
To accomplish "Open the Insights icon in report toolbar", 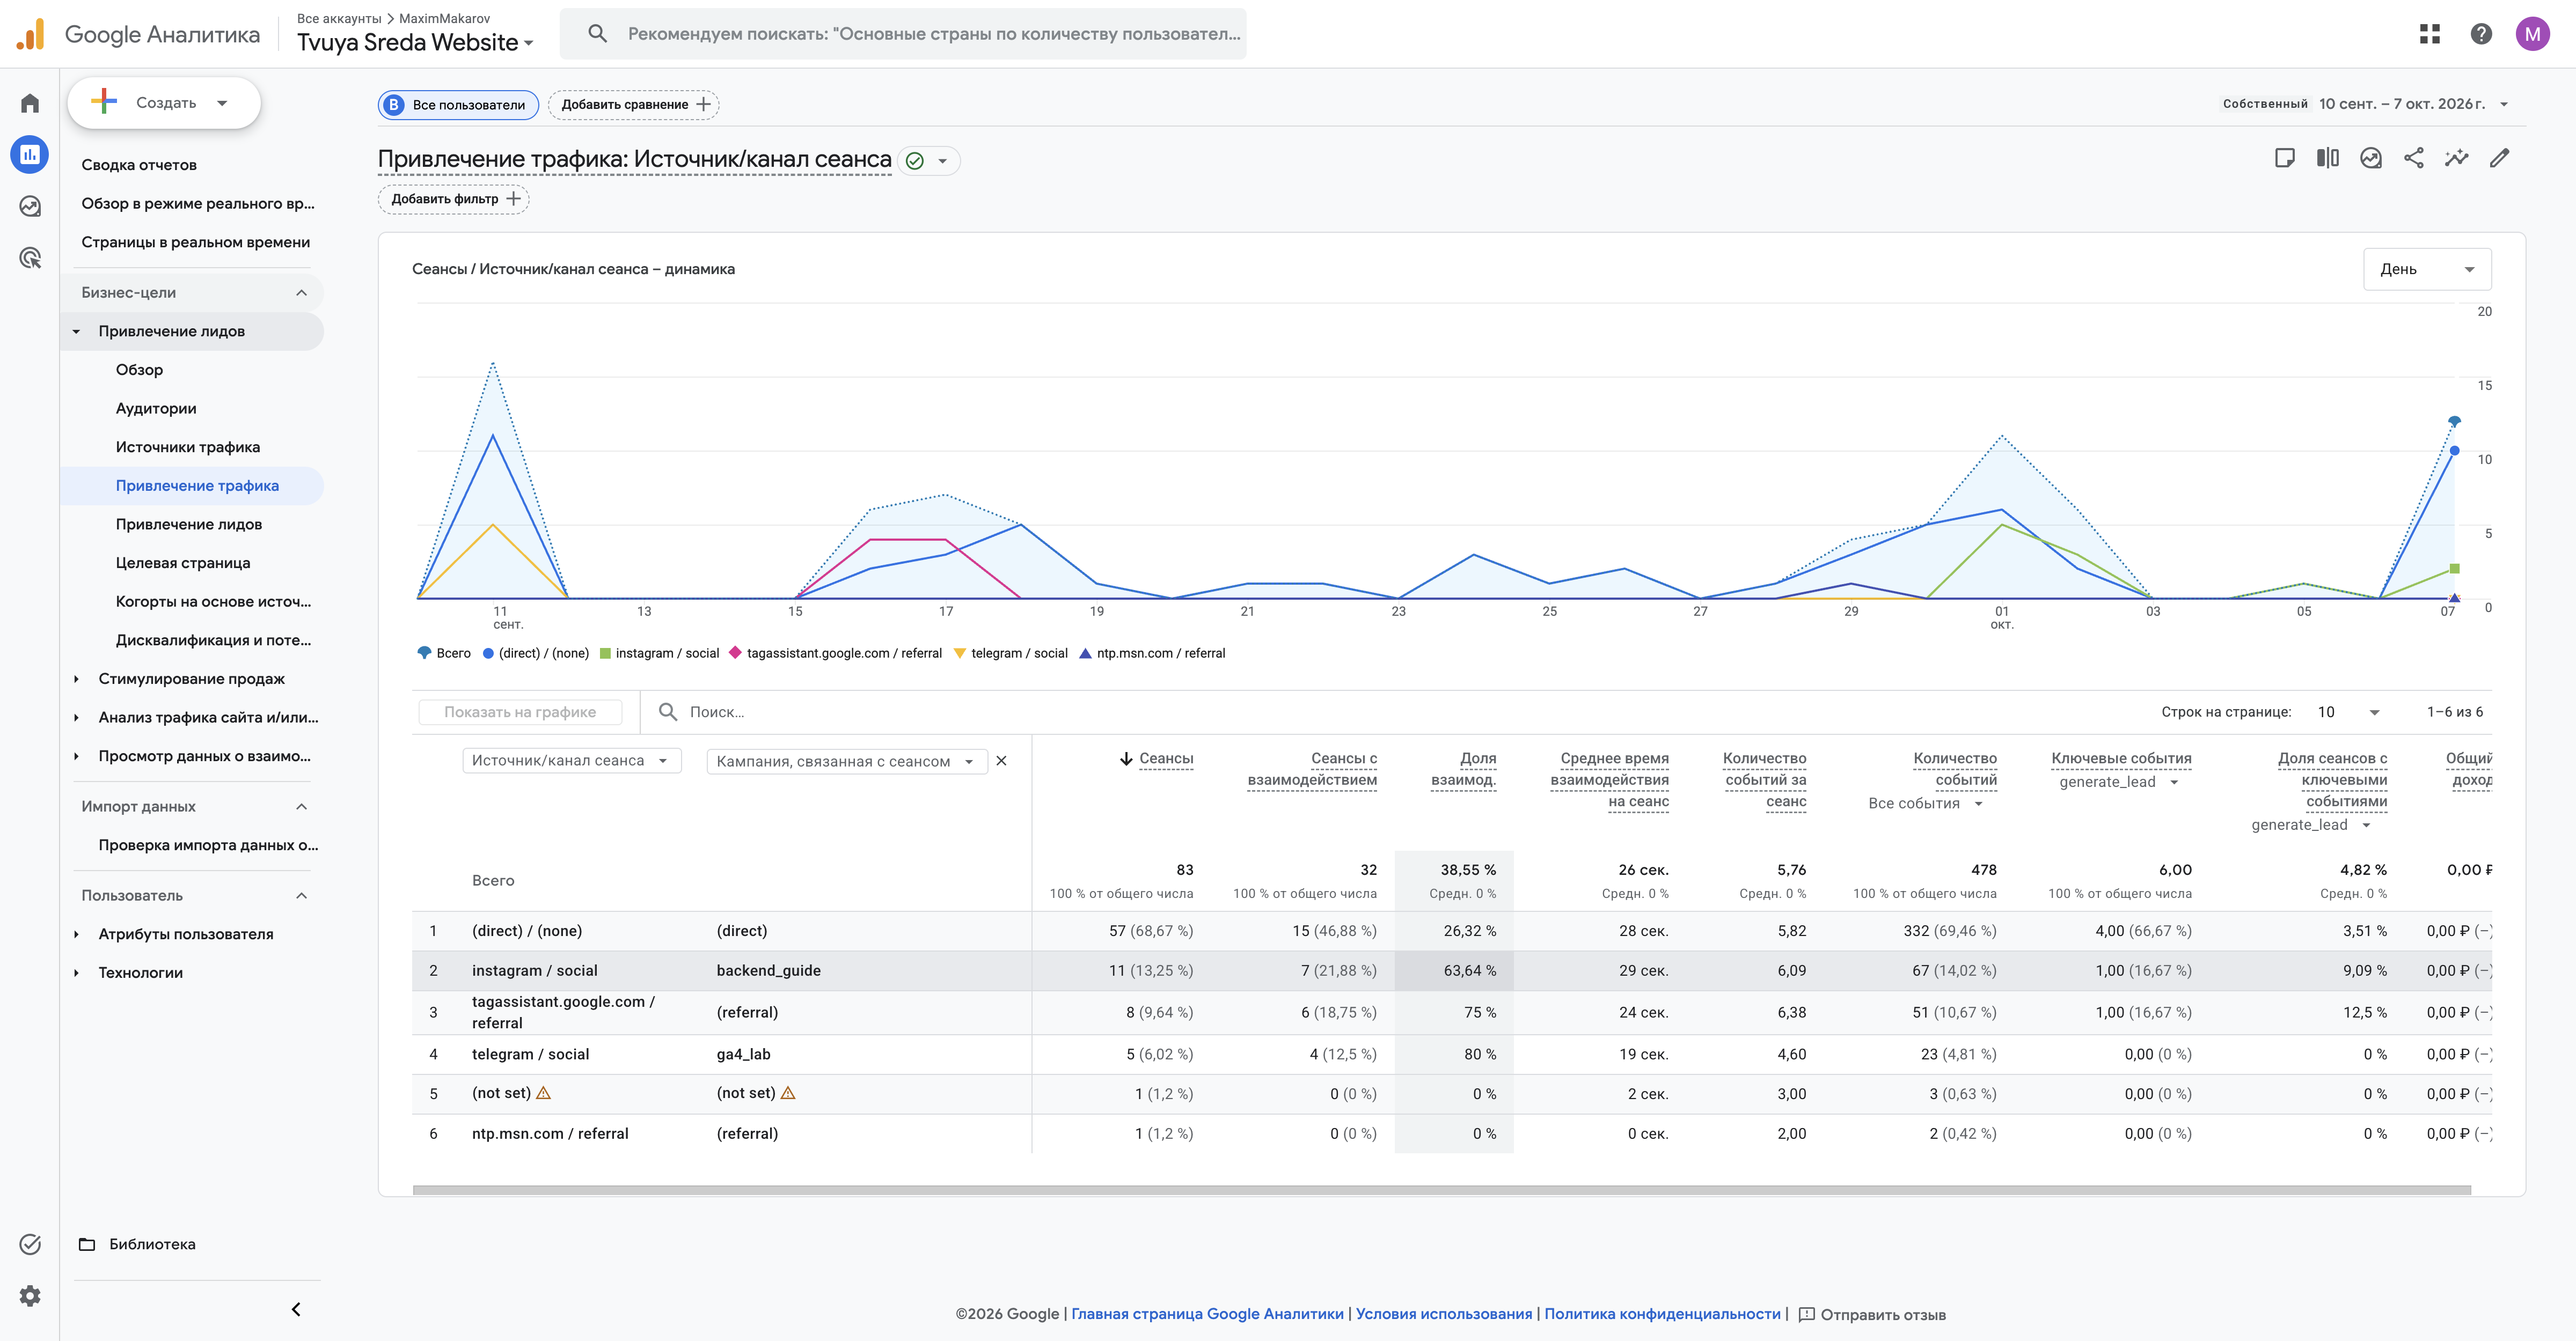I will pyautogui.click(x=2371, y=158).
